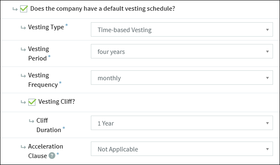The width and height of the screenshot is (280, 165).
Task: Expand the Vesting Frequency monthly dropdown
Action: click(x=182, y=78)
